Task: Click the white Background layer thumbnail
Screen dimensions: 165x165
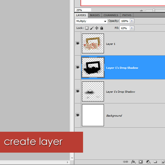Action: 93,115
